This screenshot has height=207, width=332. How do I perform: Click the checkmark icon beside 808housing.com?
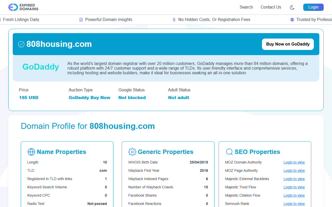pos(21,44)
